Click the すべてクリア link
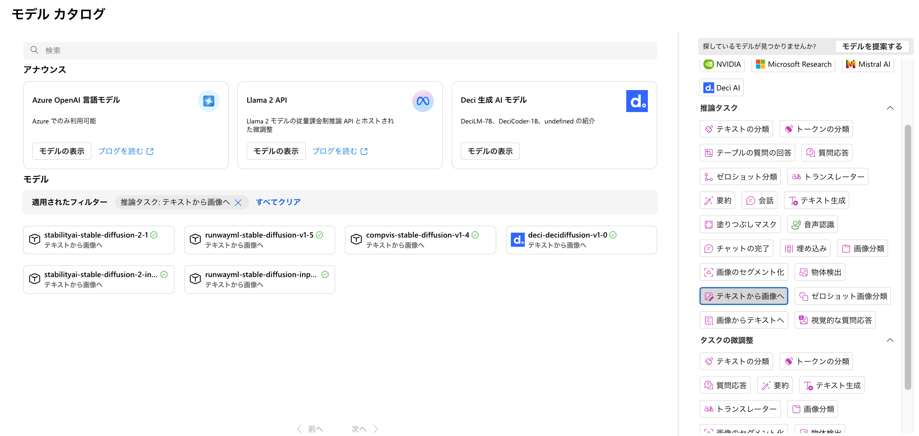This screenshot has width=919, height=436. (278, 202)
